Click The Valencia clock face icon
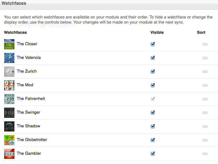 [9, 58]
